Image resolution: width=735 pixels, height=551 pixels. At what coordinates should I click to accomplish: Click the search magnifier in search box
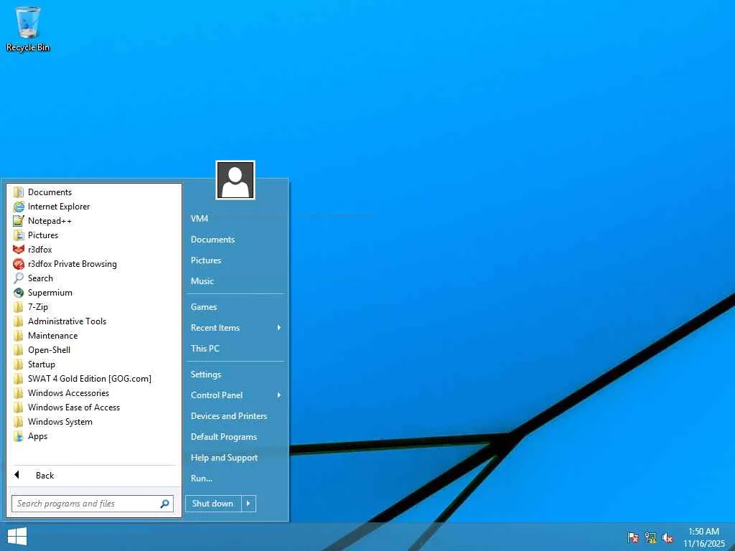pyautogui.click(x=164, y=504)
